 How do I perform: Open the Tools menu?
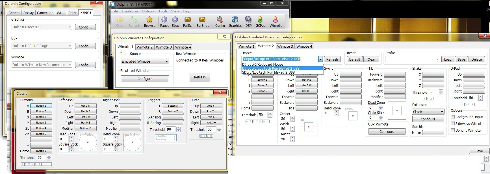click(x=163, y=11)
